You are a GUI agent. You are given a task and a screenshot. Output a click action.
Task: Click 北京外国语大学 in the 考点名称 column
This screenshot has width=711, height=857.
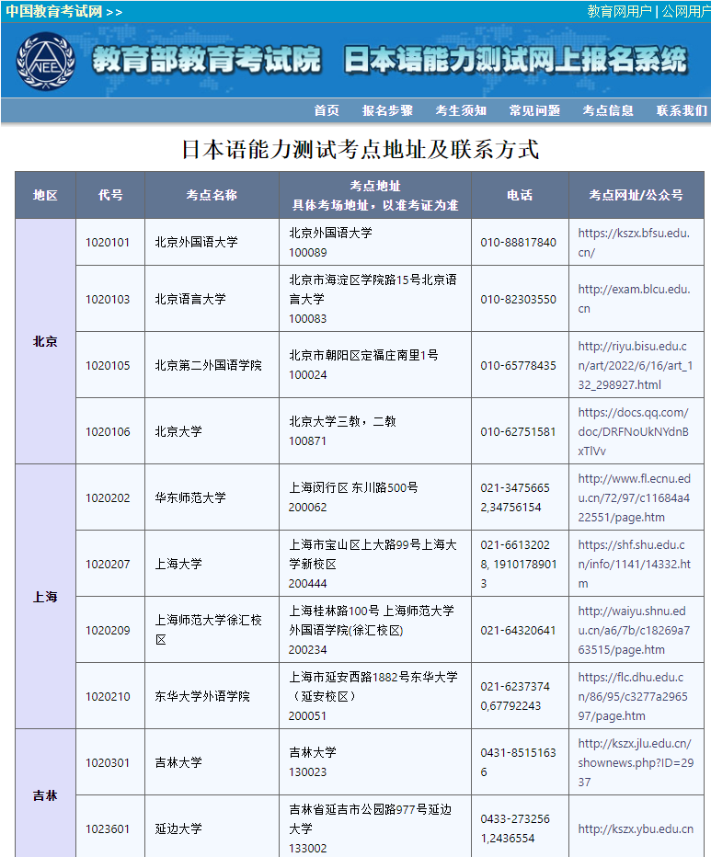click(196, 242)
